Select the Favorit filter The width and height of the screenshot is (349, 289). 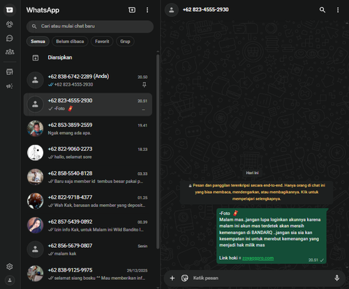pyautogui.click(x=102, y=41)
